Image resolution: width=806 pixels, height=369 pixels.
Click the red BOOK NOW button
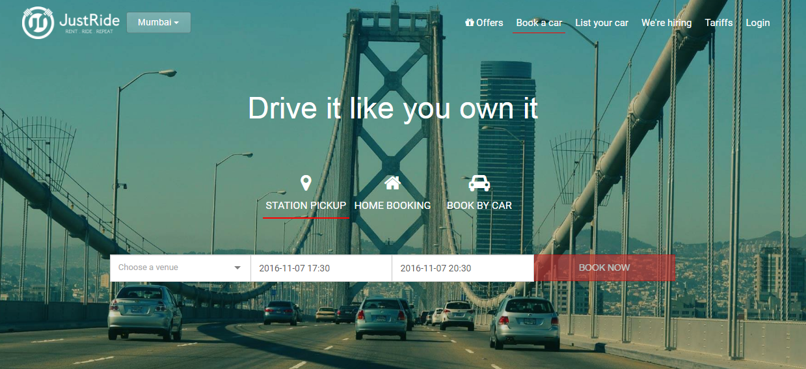click(604, 267)
